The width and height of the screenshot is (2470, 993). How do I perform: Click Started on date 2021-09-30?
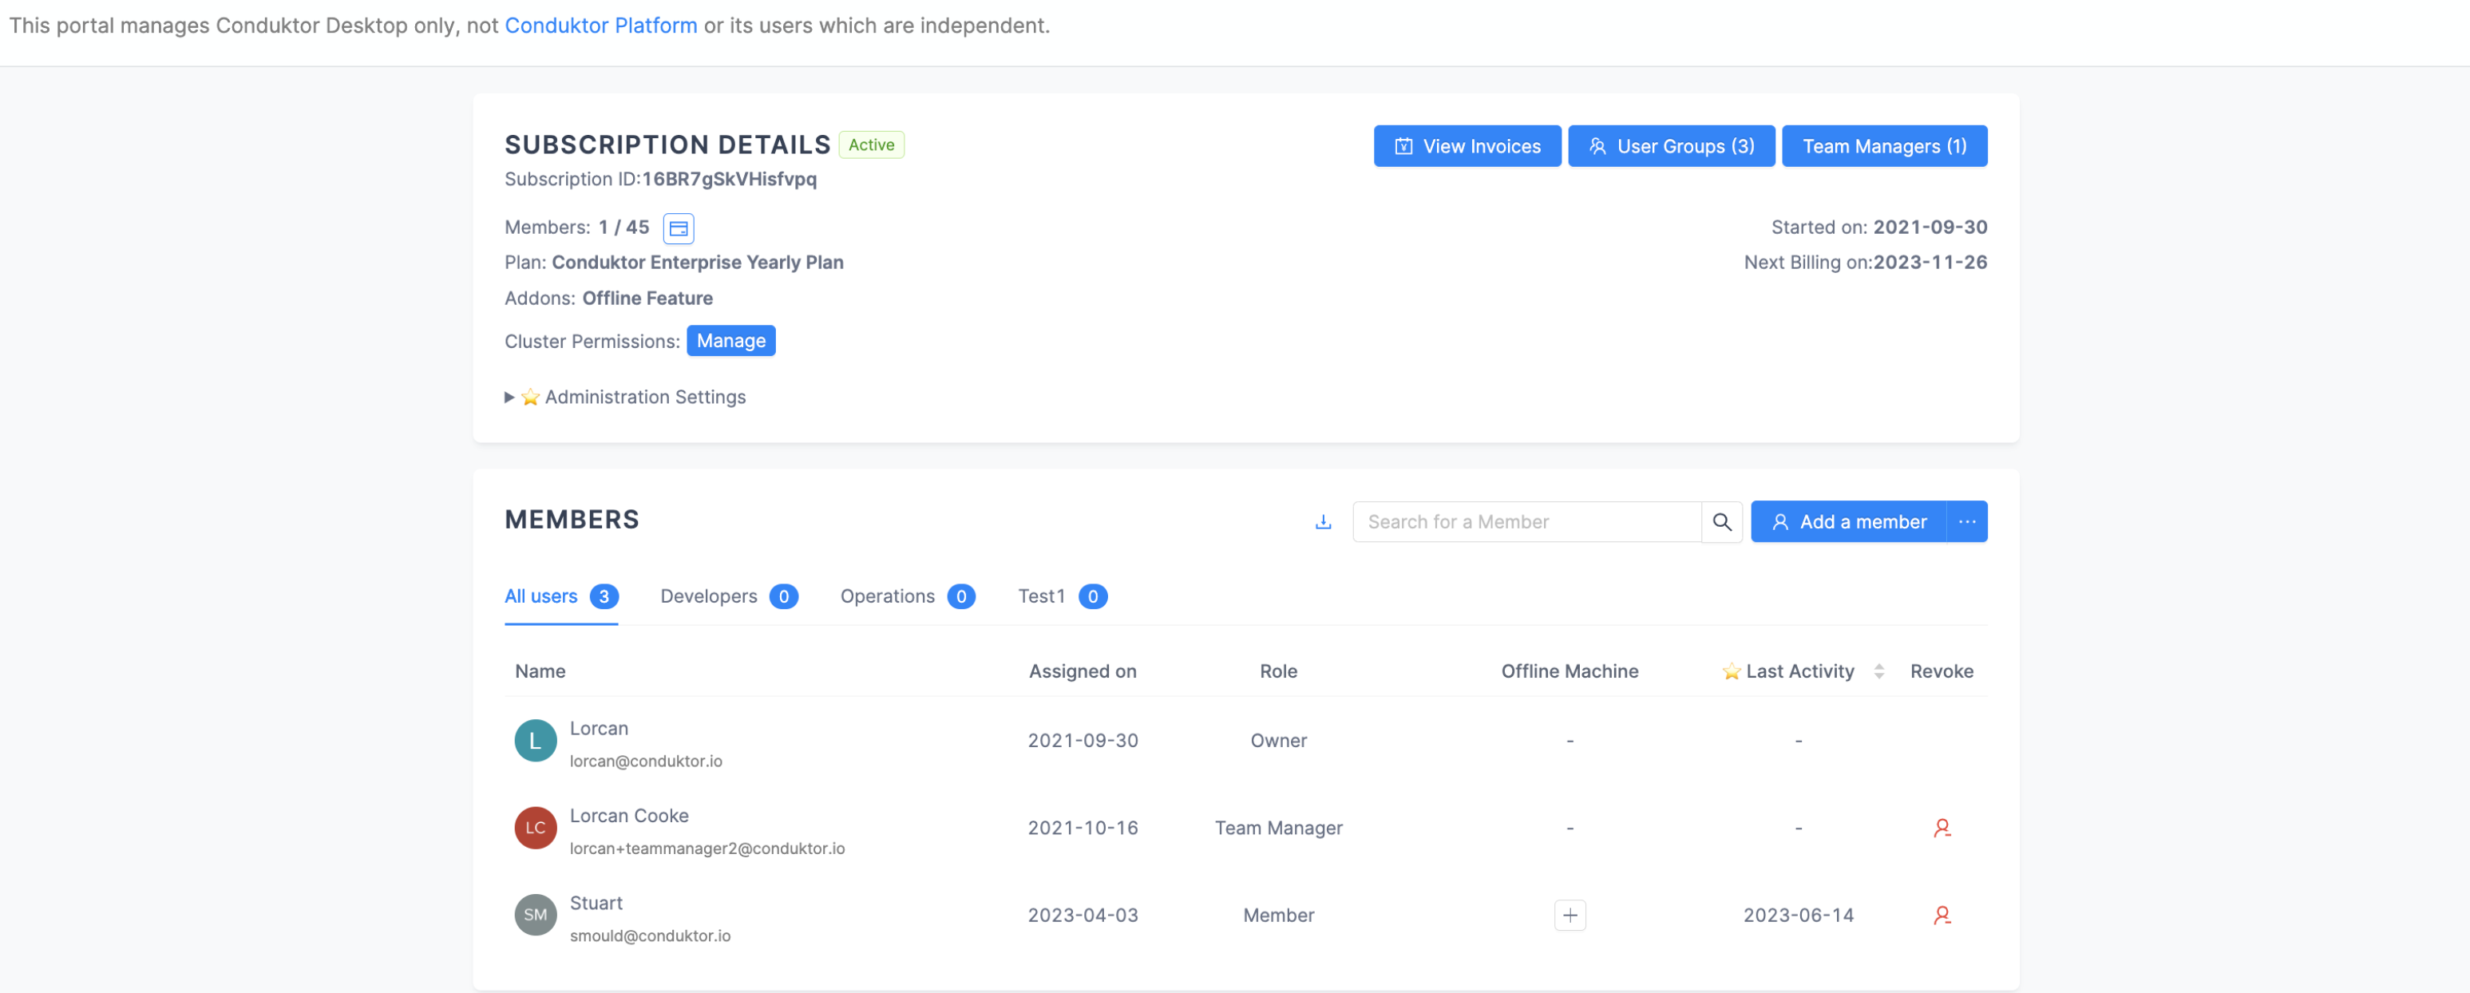click(x=1930, y=227)
